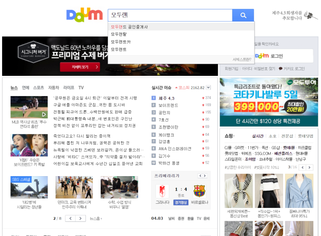Switch to the 뉴스 tab
Image resolution: width=321 pixels, height=236 pixels.
pyautogui.click(x=14, y=87)
